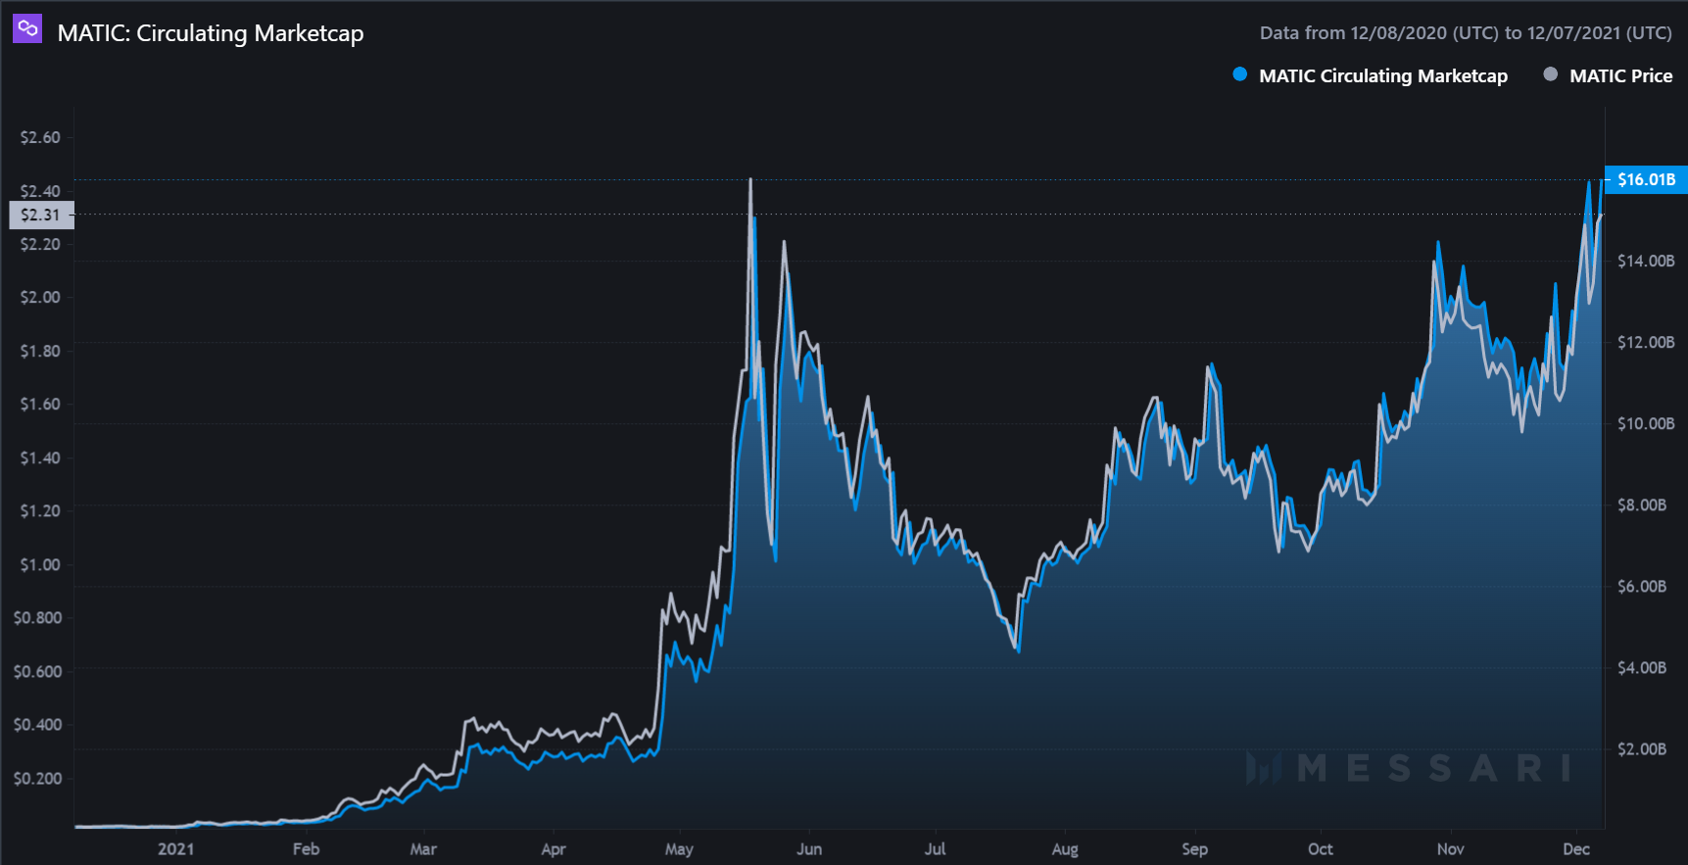This screenshot has width=1688, height=865.
Task: Click the $2.00B marketcap axis label
Action: tap(1642, 748)
